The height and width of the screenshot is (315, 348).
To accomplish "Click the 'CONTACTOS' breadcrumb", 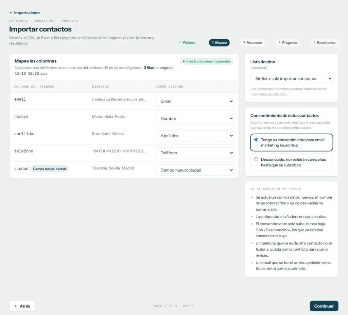I will pos(45,21).
